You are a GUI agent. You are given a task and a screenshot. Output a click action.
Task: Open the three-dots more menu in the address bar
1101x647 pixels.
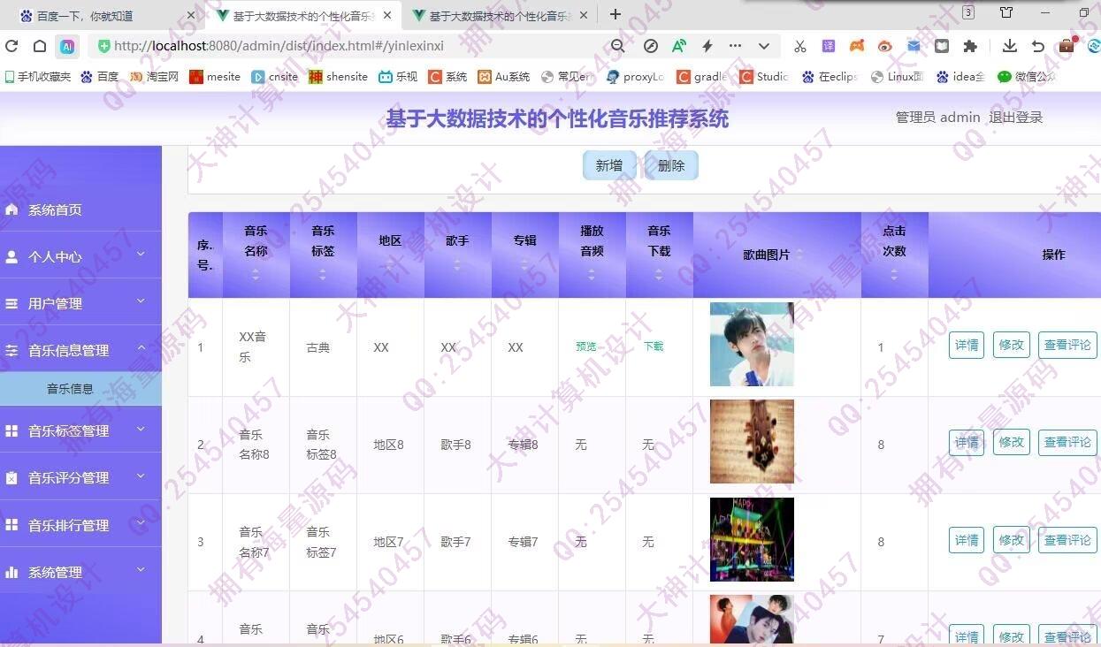point(735,46)
